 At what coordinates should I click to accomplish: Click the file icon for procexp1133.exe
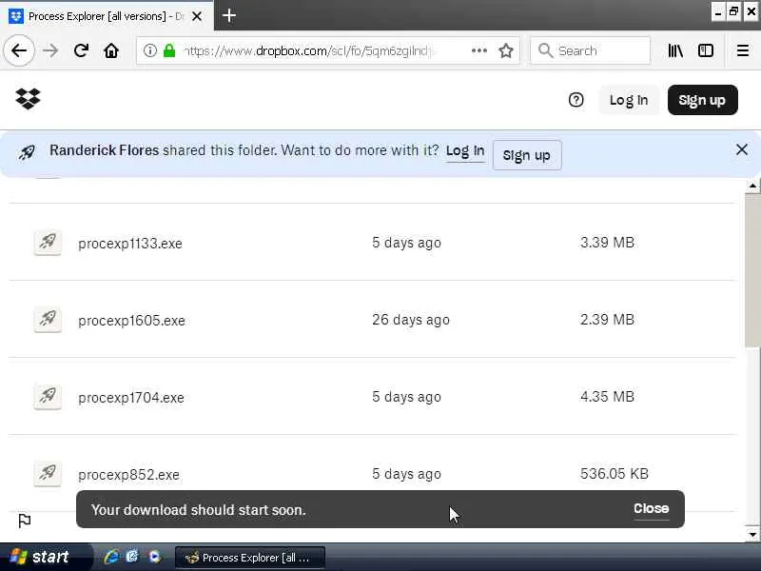pyautogui.click(x=48, y=242)
